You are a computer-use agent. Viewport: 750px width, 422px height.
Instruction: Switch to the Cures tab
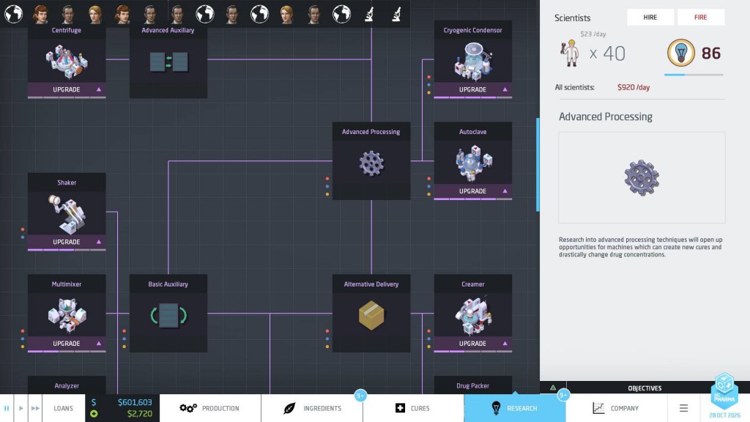coord(413,408)
